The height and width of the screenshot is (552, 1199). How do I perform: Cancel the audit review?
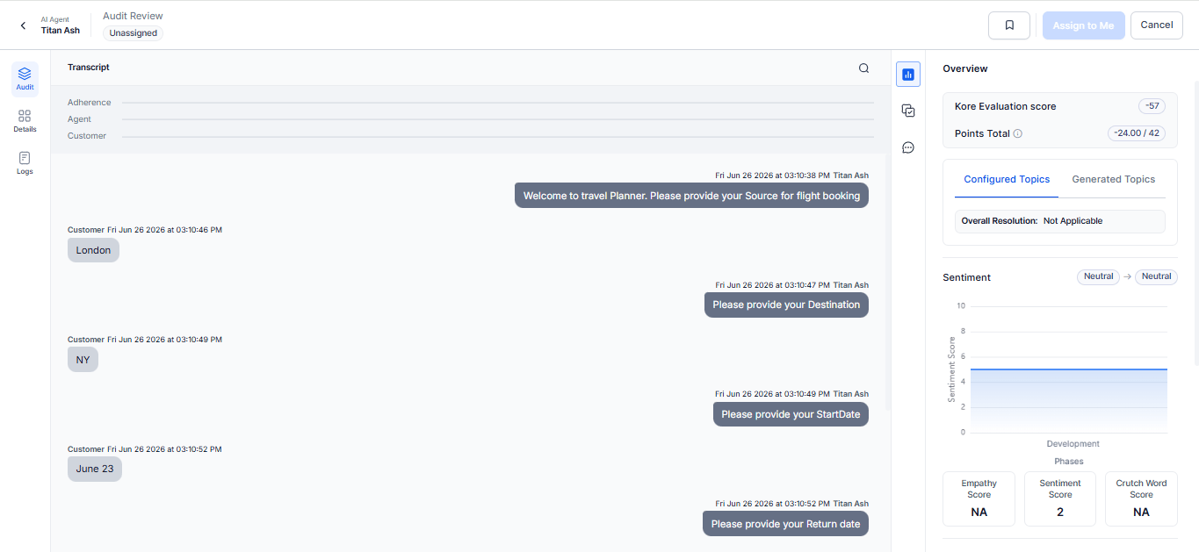tap(1156, 25)
